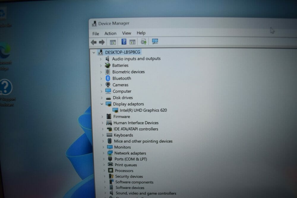Image resolution: width=297 pixels, height=198 pixels.
Task: Expand the Print queues category
Action: click(x=104, y=165)
